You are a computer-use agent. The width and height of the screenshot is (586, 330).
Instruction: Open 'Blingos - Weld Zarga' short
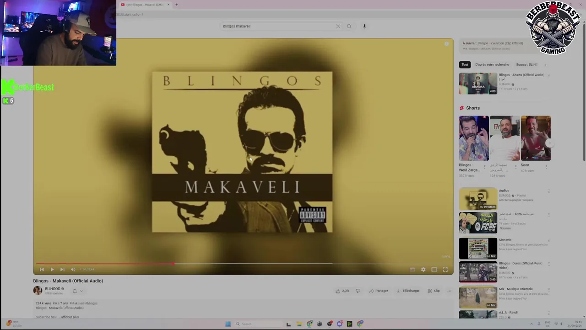474,138
